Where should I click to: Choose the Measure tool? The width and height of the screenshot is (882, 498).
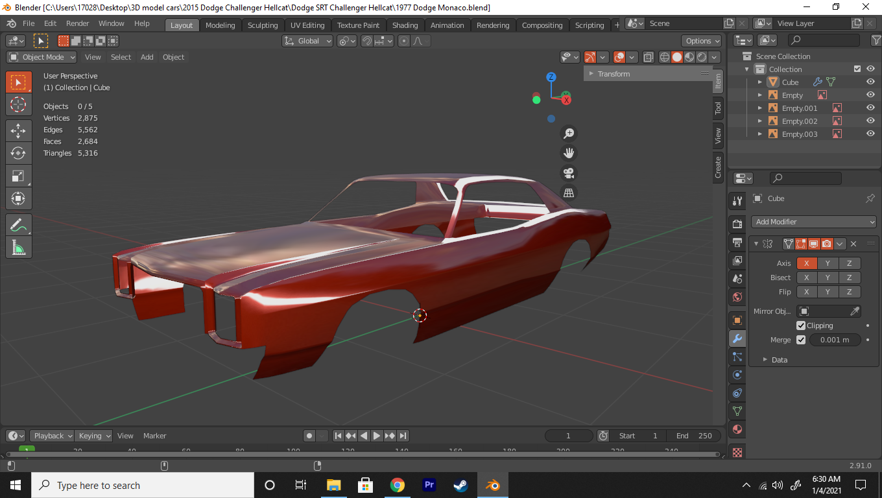point(18,247)
